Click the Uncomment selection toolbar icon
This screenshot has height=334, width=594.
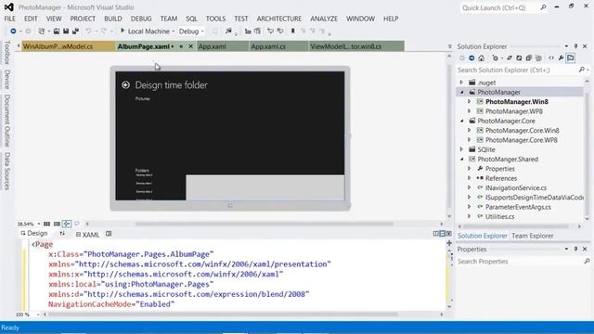click(x=280, y=31)
